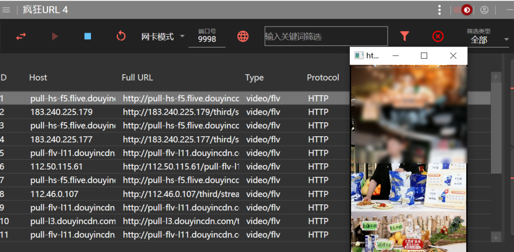Click the table scrollbar down arrow

point(495,236)
